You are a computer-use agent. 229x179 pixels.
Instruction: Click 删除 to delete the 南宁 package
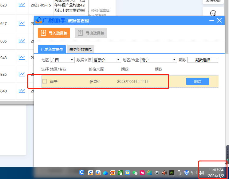(x=198, y=81)
